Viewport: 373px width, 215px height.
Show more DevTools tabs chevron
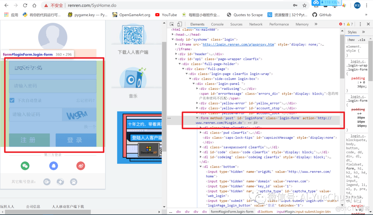[x=316, y=24]
